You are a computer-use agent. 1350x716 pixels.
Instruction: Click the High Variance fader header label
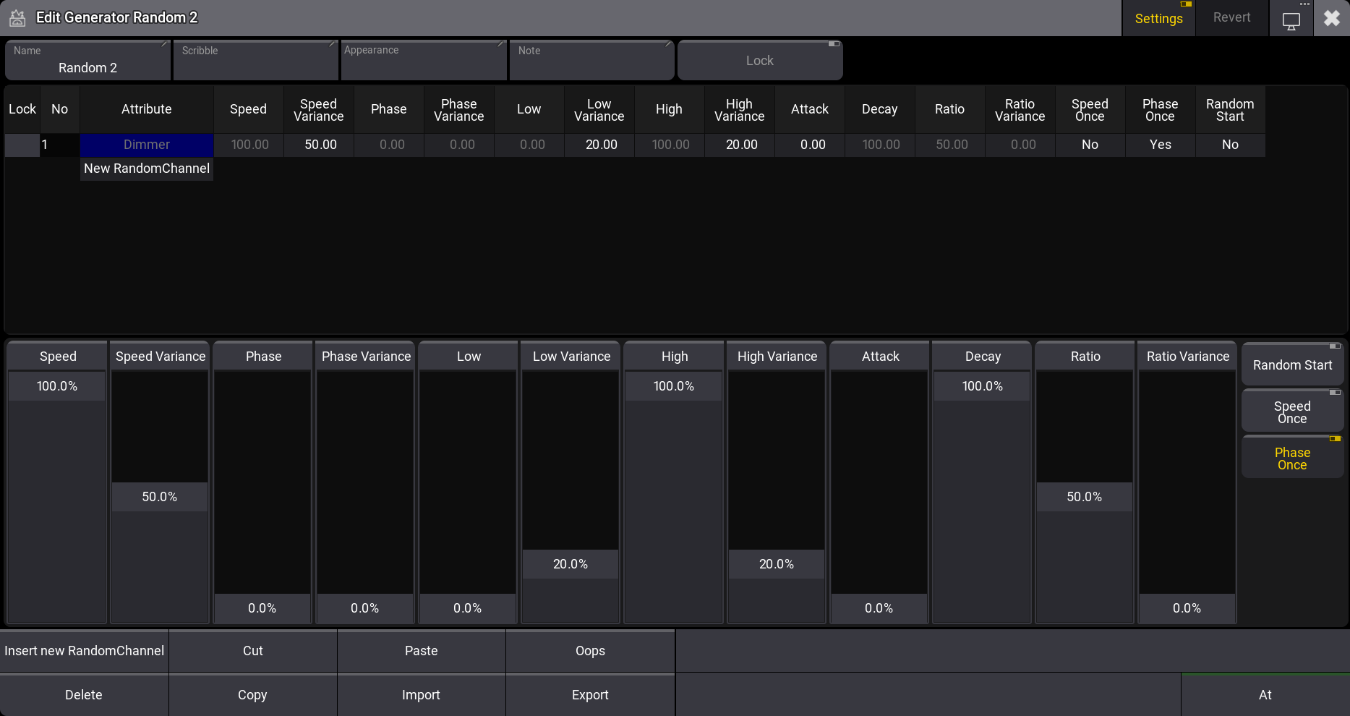tap(777, 357)
